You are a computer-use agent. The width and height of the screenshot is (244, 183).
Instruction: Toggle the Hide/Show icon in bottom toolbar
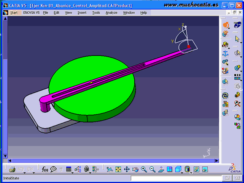click(196, 169)
